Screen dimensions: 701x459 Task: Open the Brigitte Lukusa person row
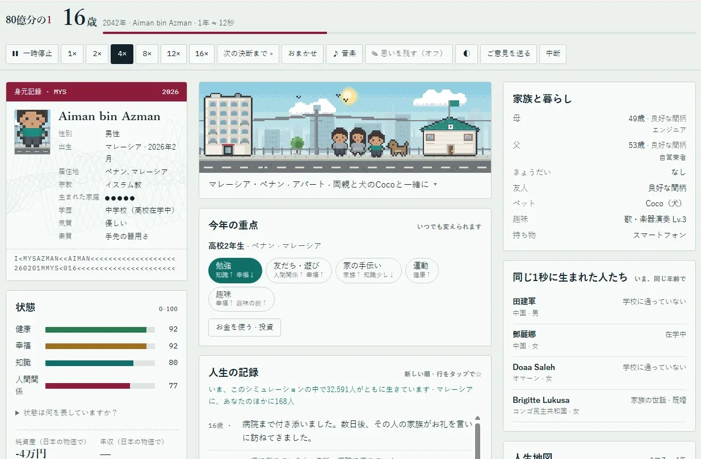[x=599, y=406]
